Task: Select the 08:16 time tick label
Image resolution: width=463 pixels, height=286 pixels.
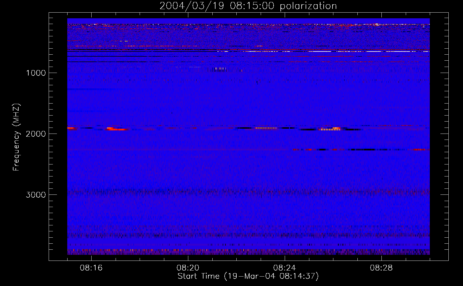Action: click(91, 268)
